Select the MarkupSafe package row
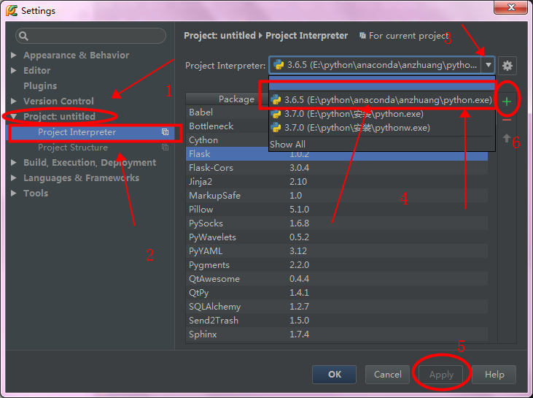The height and width of the screenshot is (398, 533). point(337,196)
